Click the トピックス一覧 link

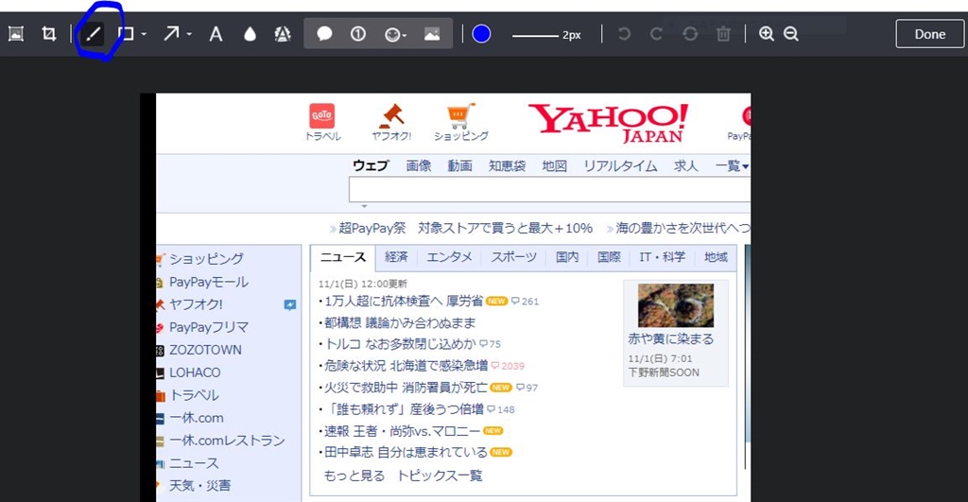[x=440, y=476]
